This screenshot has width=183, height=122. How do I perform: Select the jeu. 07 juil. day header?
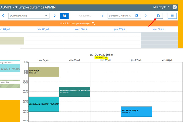tap(120, 29)
